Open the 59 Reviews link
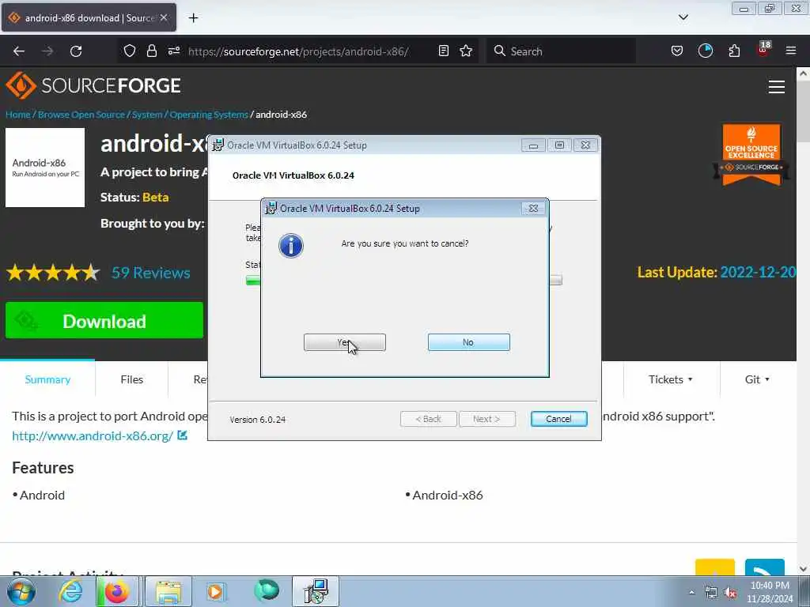 [151, 273]
